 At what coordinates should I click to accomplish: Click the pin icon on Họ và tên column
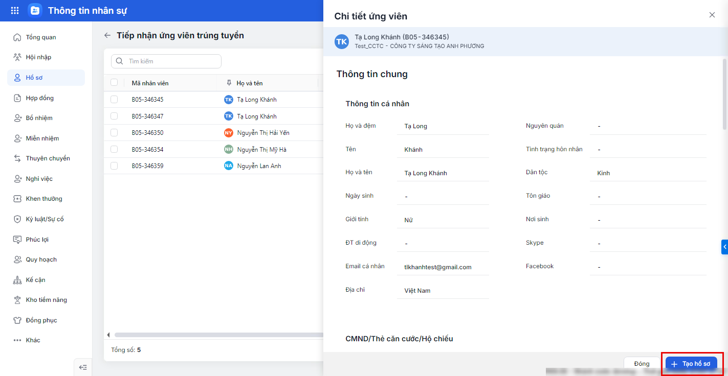coord(229,83)
